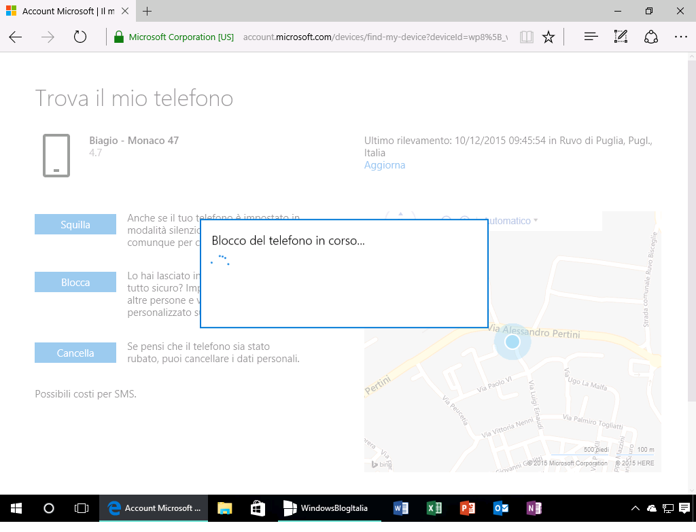The image size is (696, 532).
Task: Refresh the current page
Action: 80,37
